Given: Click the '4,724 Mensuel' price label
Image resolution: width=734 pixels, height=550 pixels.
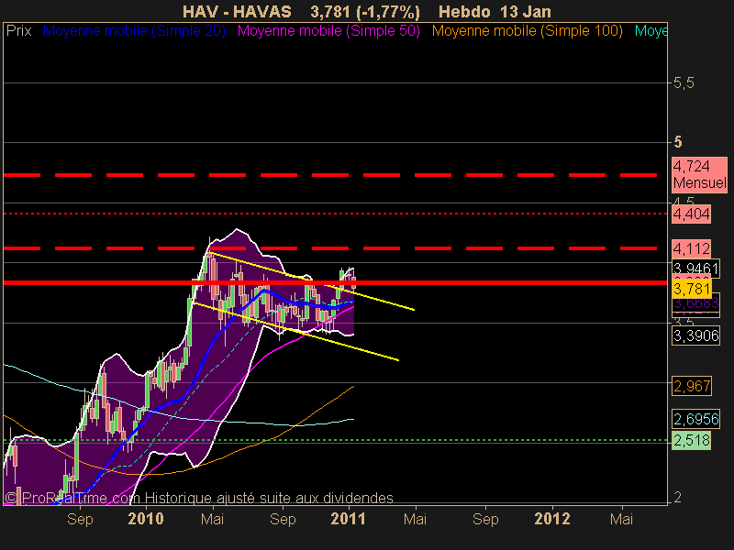Looking at the screenshot, I should point(699,174).
